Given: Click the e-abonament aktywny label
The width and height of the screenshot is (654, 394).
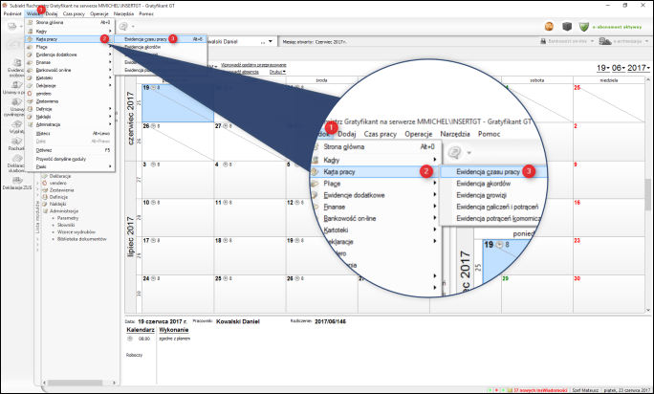Looking at the screenshot, I should coord(617,27).
